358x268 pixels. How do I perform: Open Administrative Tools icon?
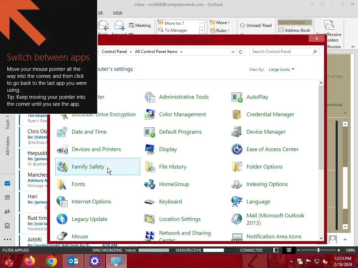tap(150, 97)
